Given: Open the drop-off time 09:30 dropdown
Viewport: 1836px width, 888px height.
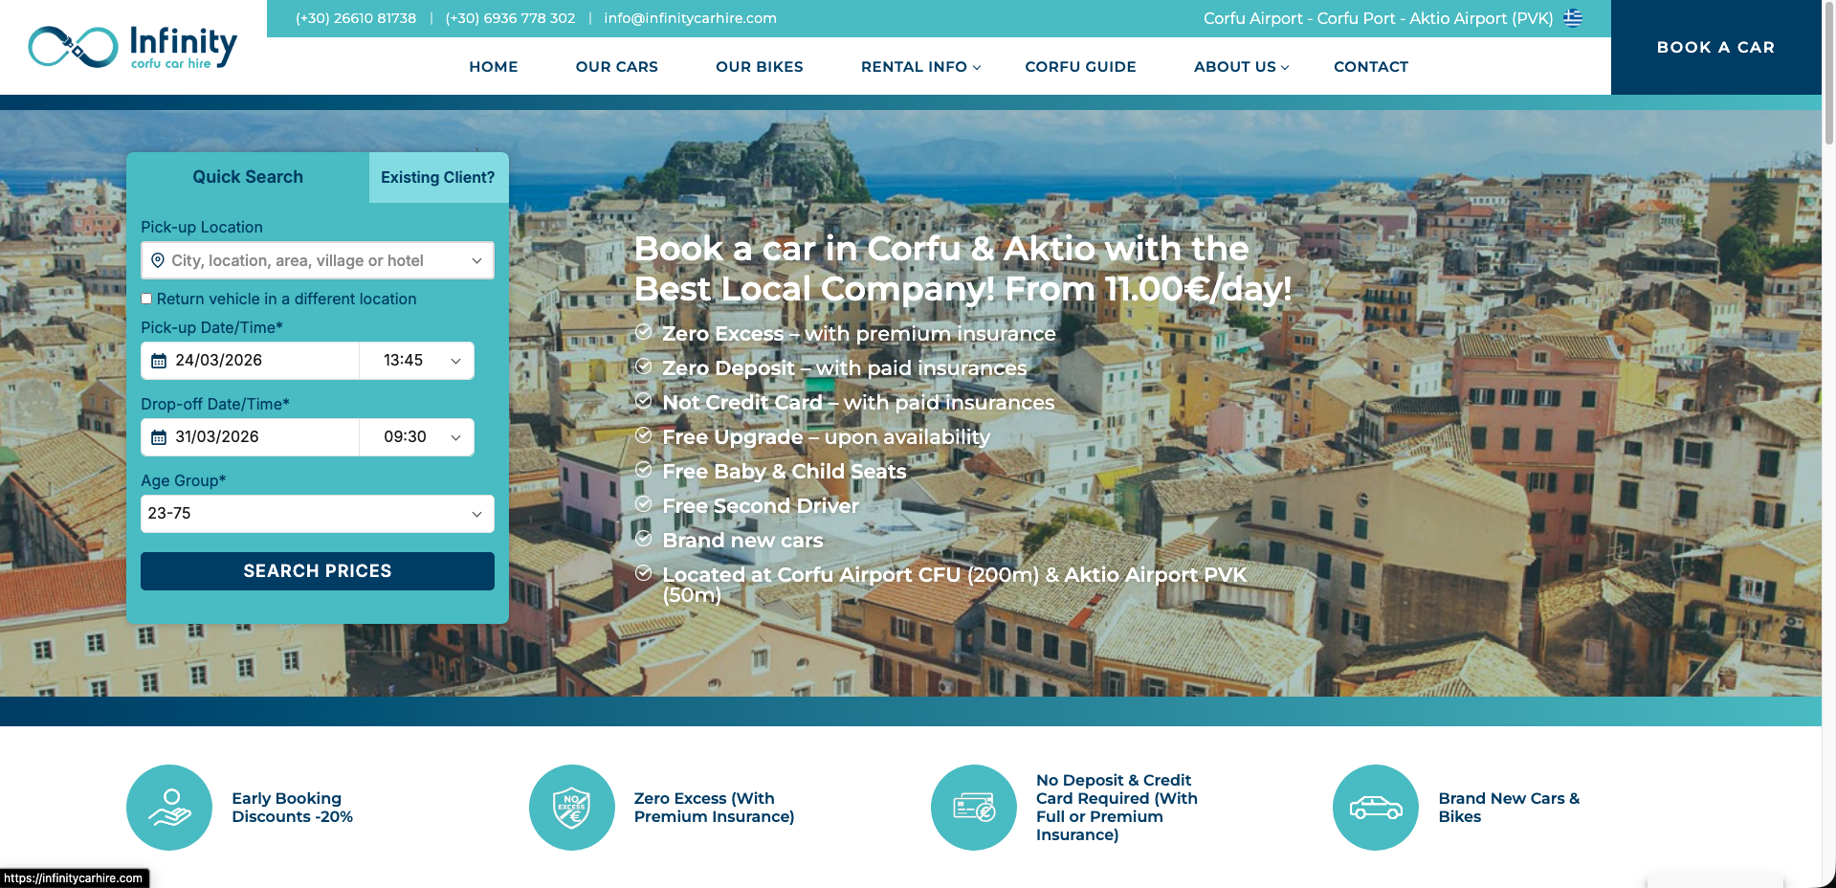Looking at the screenshot, I should click(418, 437).
